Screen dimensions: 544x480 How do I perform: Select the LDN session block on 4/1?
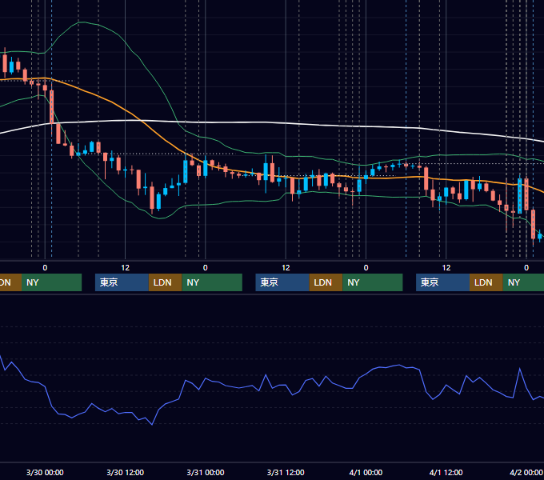click(x=486, y=282)
